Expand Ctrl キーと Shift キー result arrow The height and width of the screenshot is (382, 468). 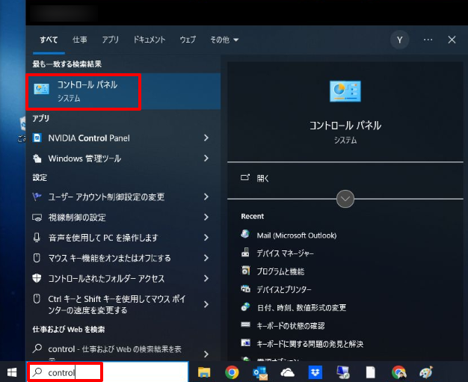coord(206,304)
